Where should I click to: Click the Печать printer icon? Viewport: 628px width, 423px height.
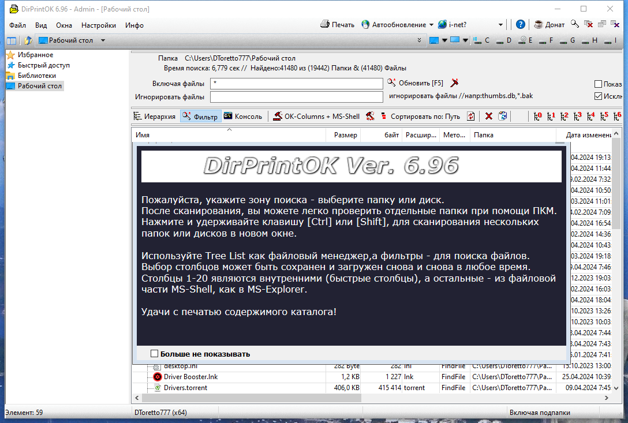(325, 24)
